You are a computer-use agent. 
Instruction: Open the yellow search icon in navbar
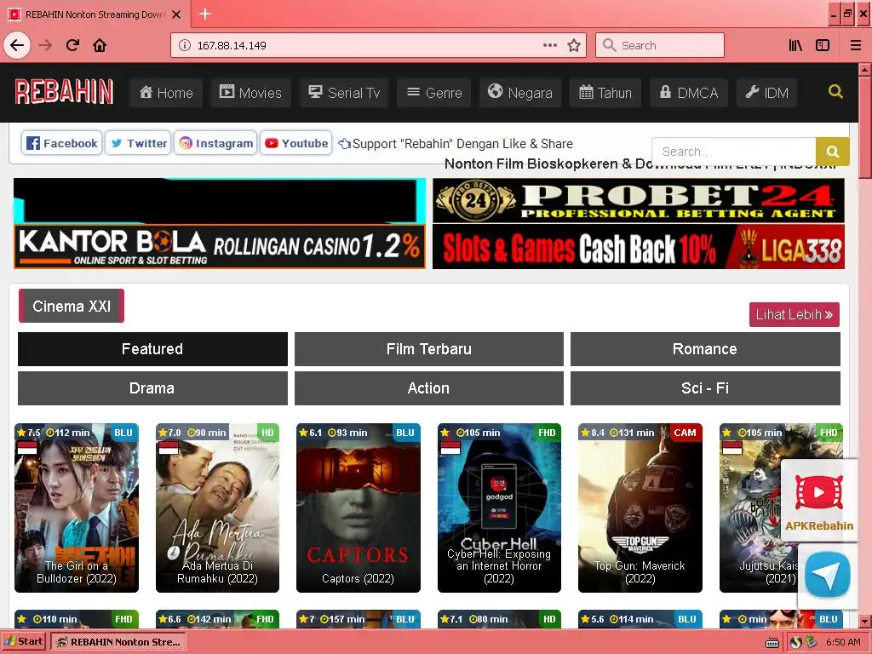(x=835, y=91)
